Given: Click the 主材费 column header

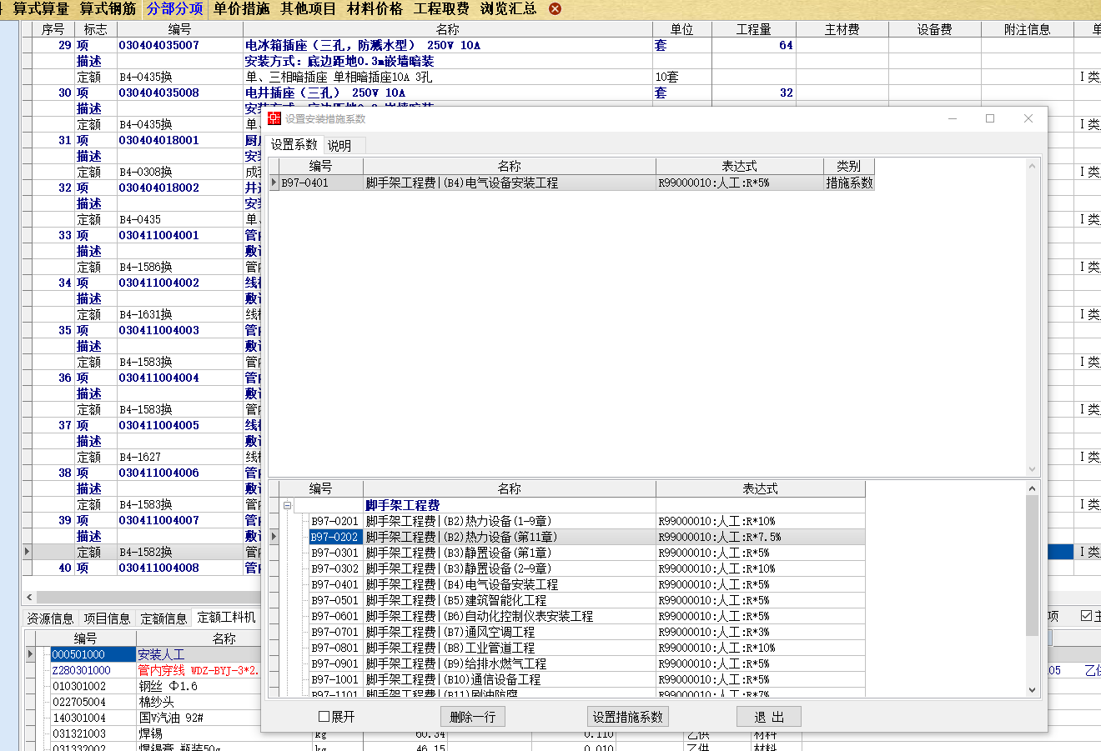Looking at the screenshot, I should click(842, 29).
